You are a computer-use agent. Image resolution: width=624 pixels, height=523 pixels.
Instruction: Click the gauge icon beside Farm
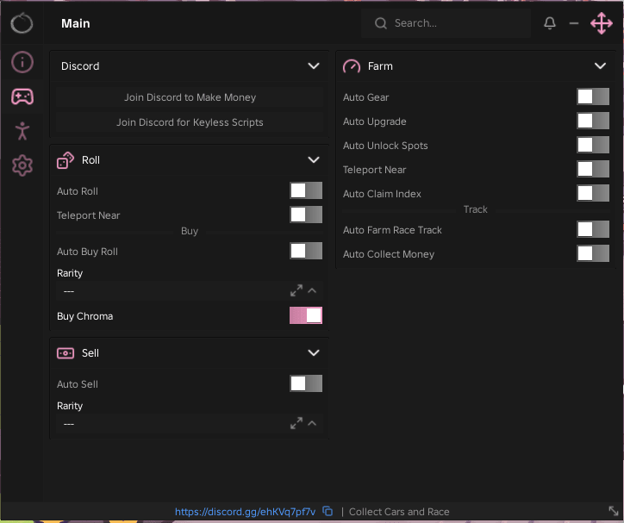pyautogui.click(x=352, y=66)
